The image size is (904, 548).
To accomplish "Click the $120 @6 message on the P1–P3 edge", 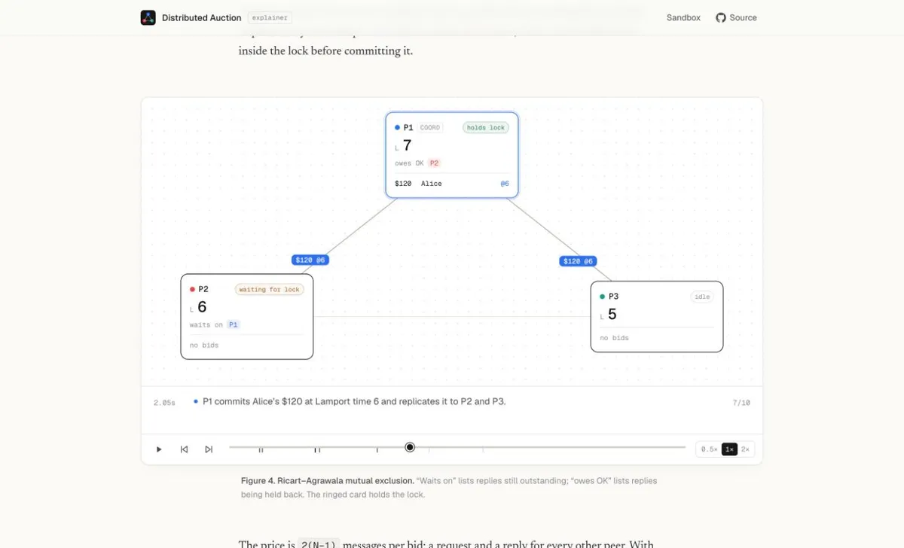I will click(579, 261).
